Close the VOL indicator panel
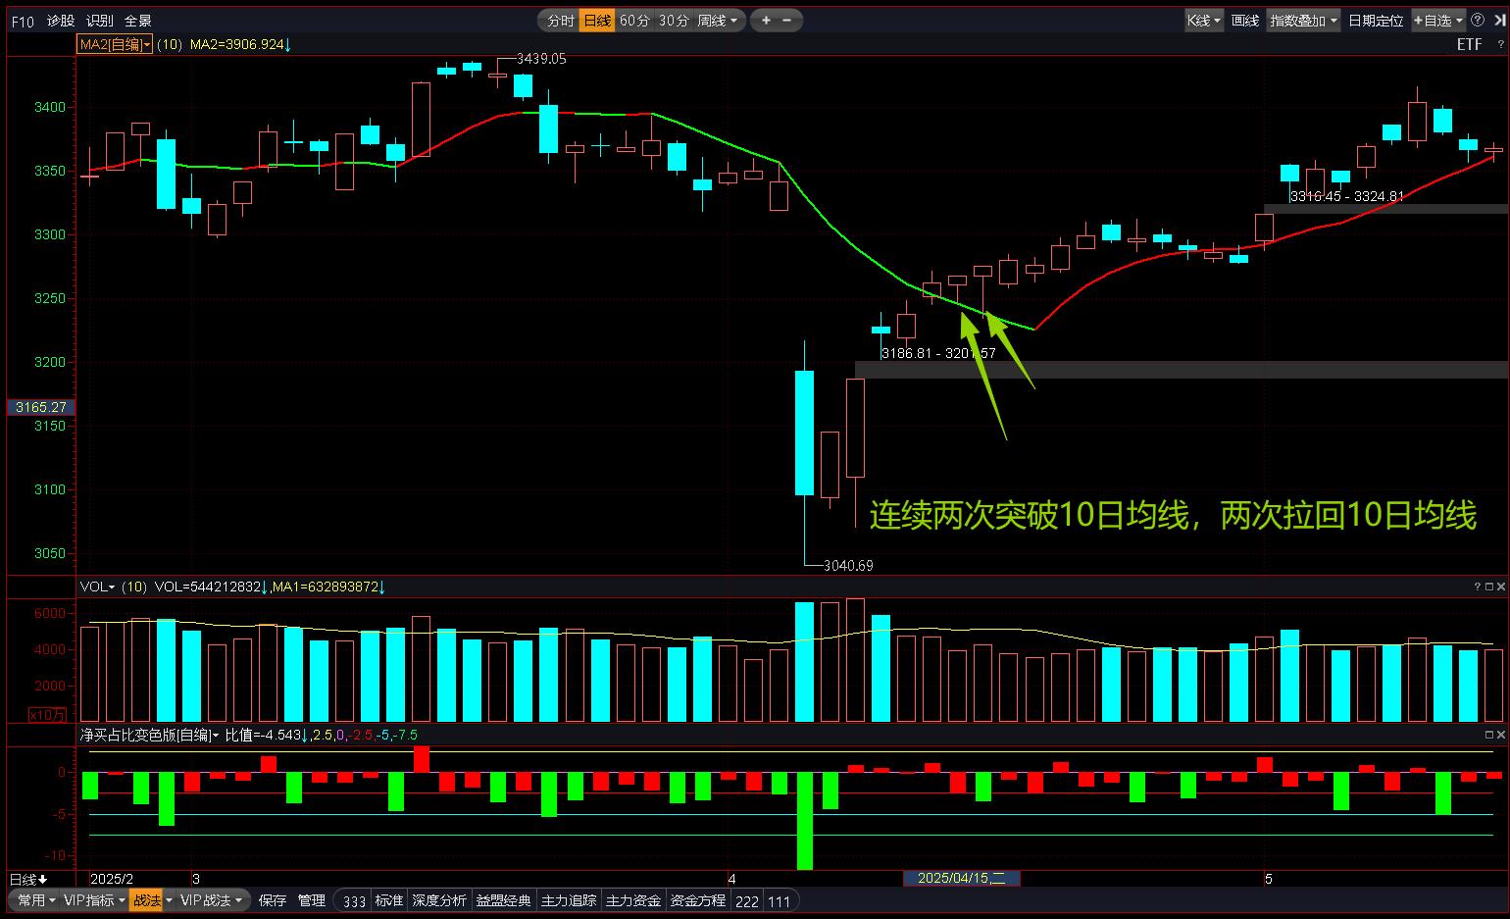This screenshot has height=919, width=1510. 1500,587
